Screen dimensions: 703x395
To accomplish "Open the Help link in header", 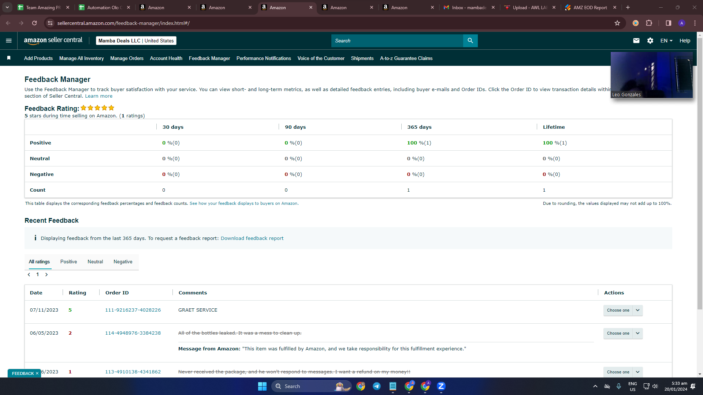I will click(x=685, y=41).
